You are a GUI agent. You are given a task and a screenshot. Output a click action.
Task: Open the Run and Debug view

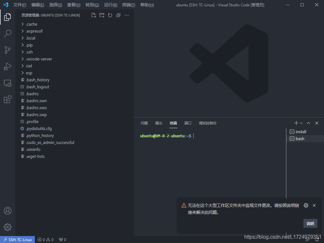[8, 66]
